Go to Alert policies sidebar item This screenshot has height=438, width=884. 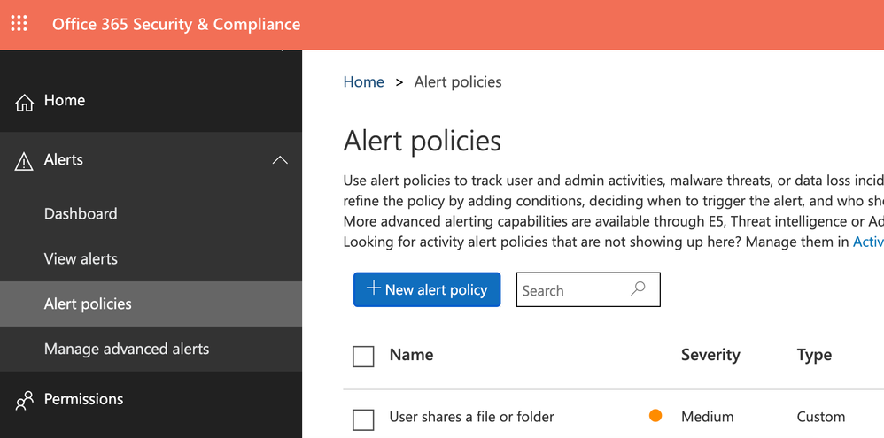(x=88, y=304)
